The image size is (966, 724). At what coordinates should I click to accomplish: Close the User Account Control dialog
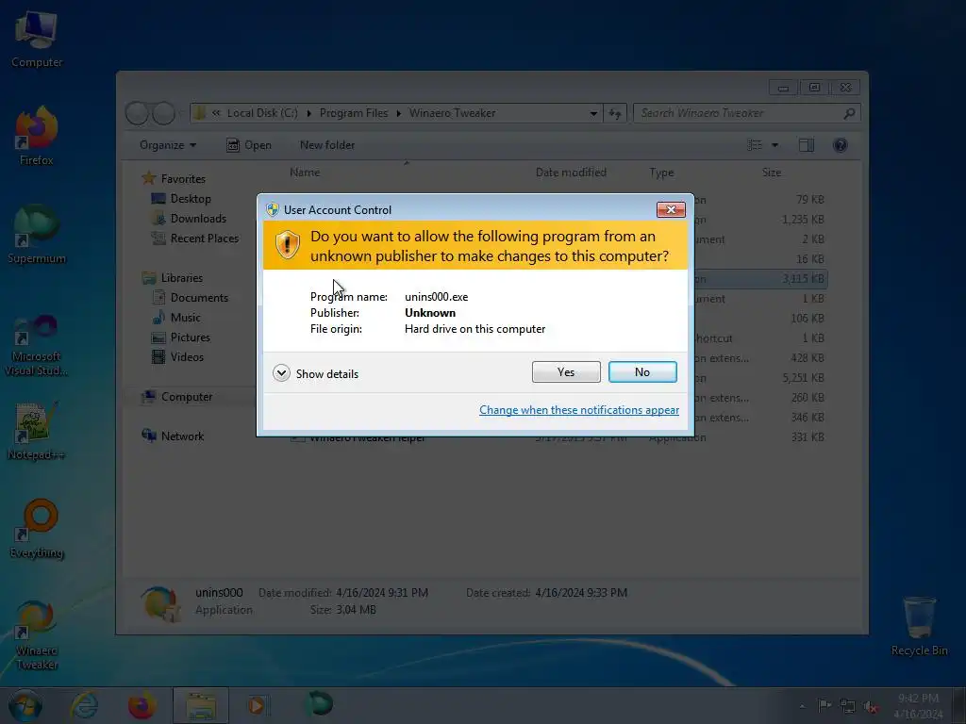671,210
